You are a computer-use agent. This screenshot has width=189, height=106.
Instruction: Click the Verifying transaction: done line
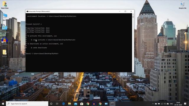click(38, 30)
